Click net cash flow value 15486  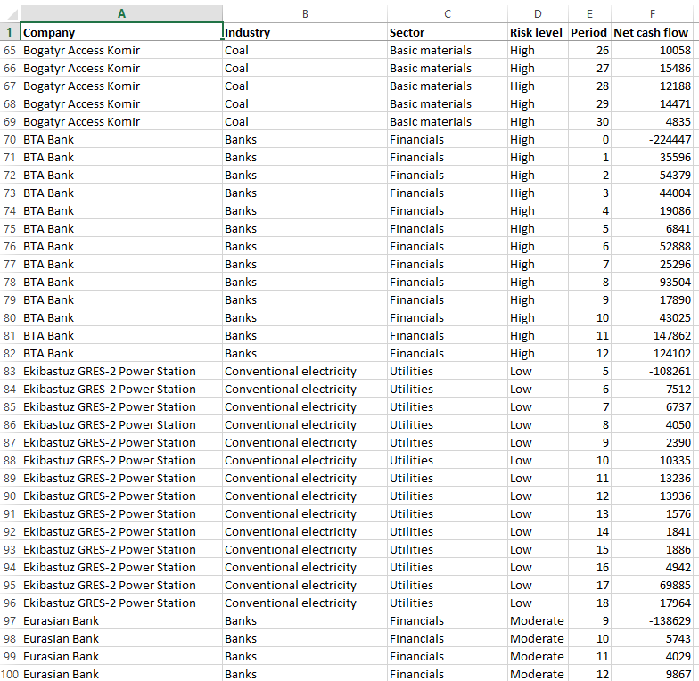click(653, 68)
